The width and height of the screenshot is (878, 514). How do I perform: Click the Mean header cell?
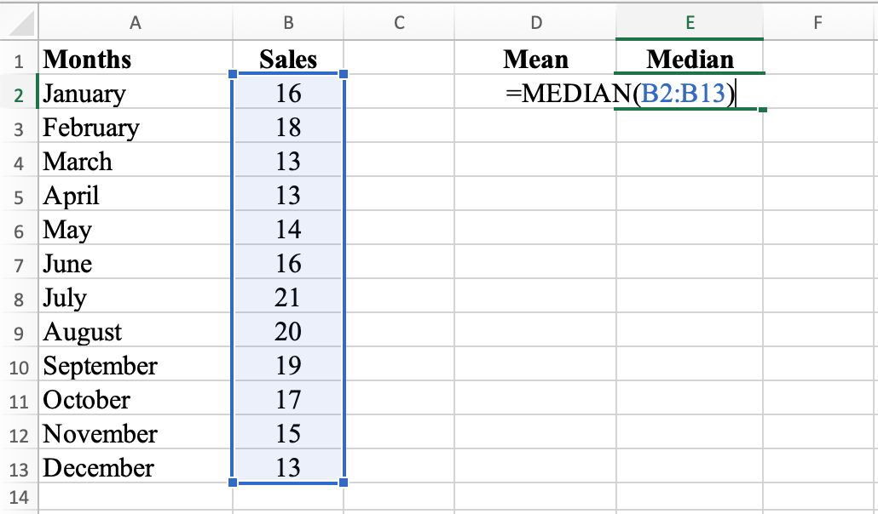click(x=536, y=59)
